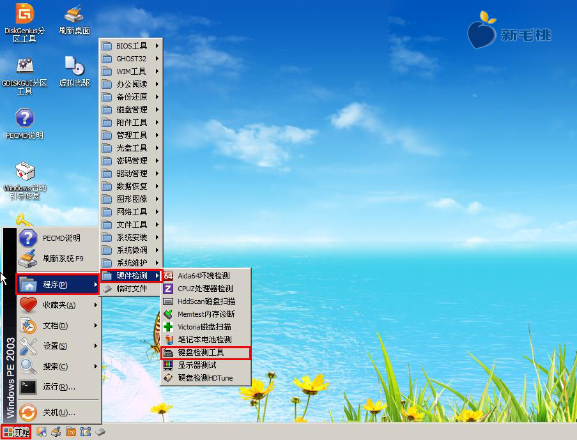
Task: Open the 管理工具 menu entry
Action: 131,135
